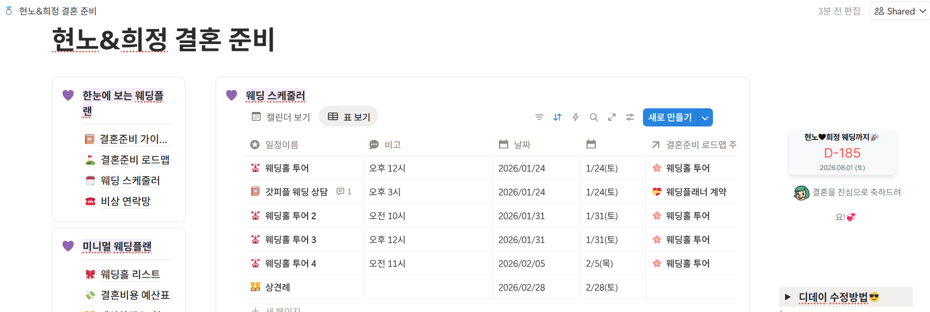The image size is (930, 312).
Task: Open view settings sliders icon
Action: point(630,117)
